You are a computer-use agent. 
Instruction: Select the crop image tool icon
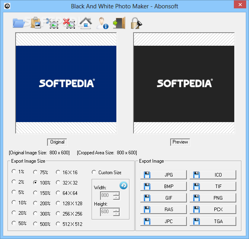pyautogui.click(x=53, y=23)
